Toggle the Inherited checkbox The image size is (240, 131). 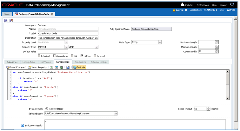[39, 56]
